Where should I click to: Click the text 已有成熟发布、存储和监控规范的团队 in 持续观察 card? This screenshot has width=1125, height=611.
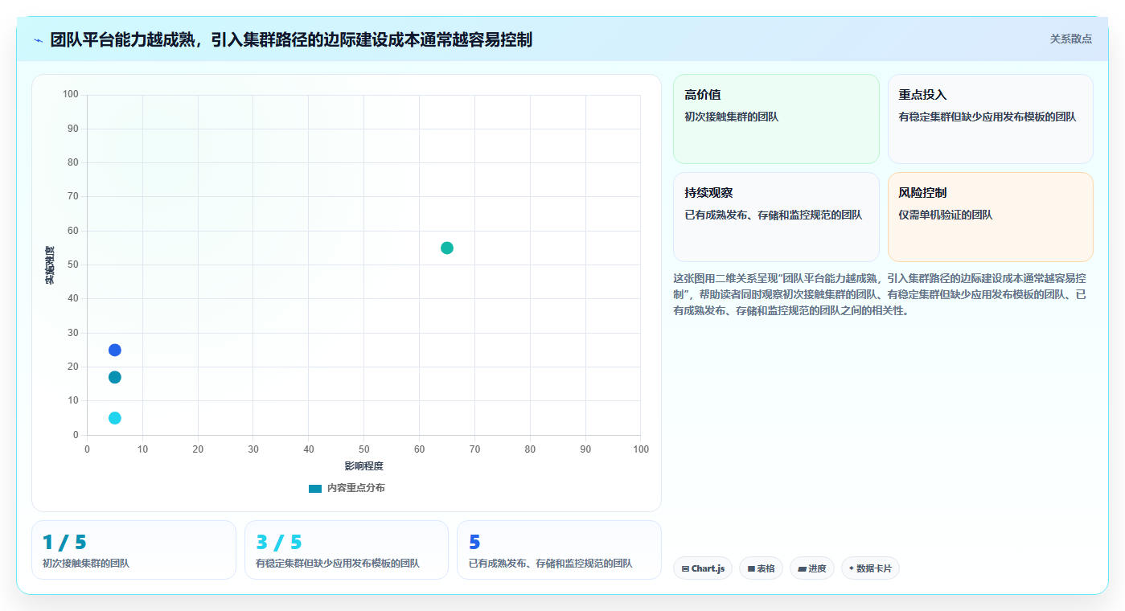pos(774,215)
